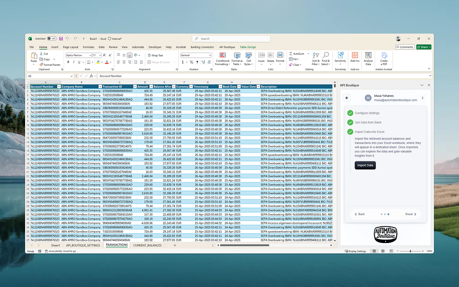459x287 pixels.
Task: Open the Sort & Filter tool
Action: (x=316, y=59)
